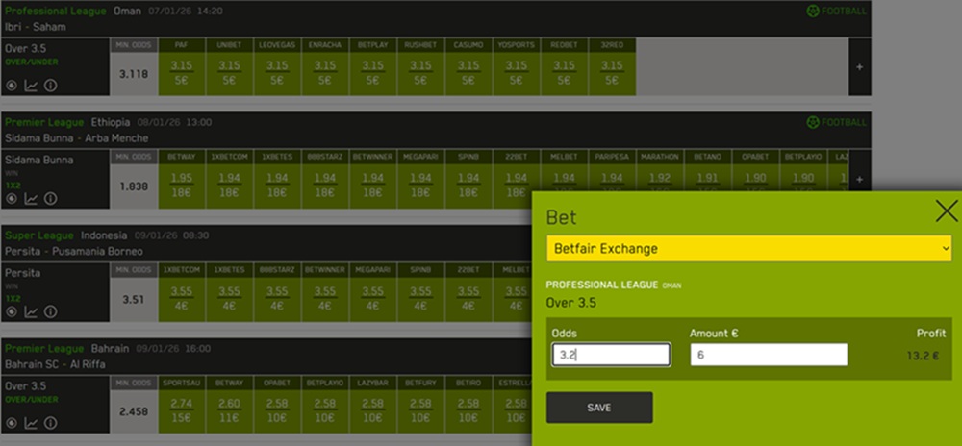This screenshot has width=962, height=446.
Task: Click Premier League link for Ethiopia
Action: click(44, 122)
